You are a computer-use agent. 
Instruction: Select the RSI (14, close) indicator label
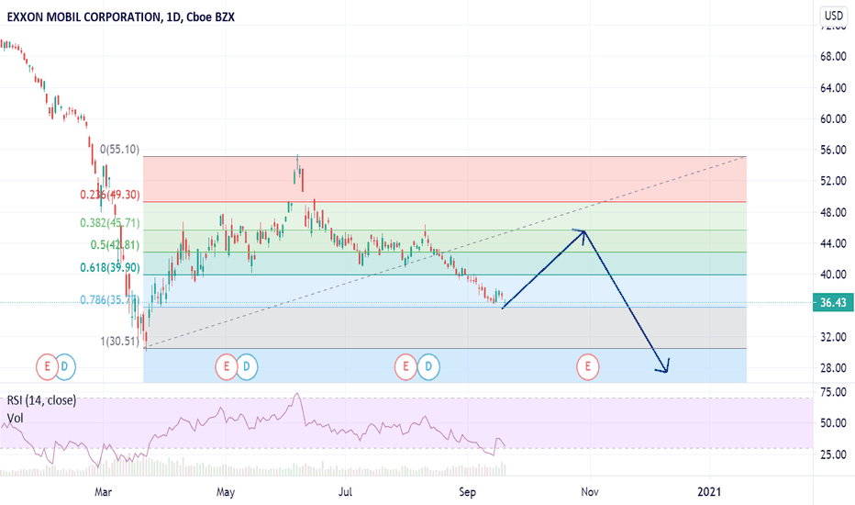pyautogui.click(x=41, y=400)
